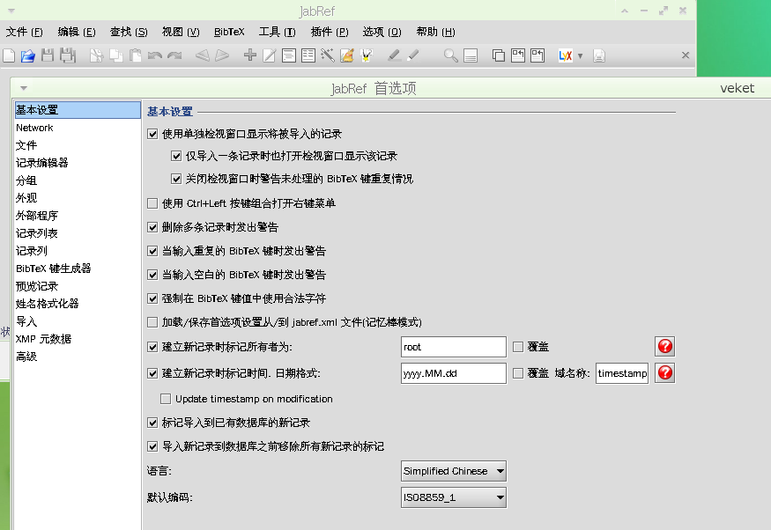Close the toolbar with the X icon
The width and height of the screenshot is (771, 530).
coord(686,55)
